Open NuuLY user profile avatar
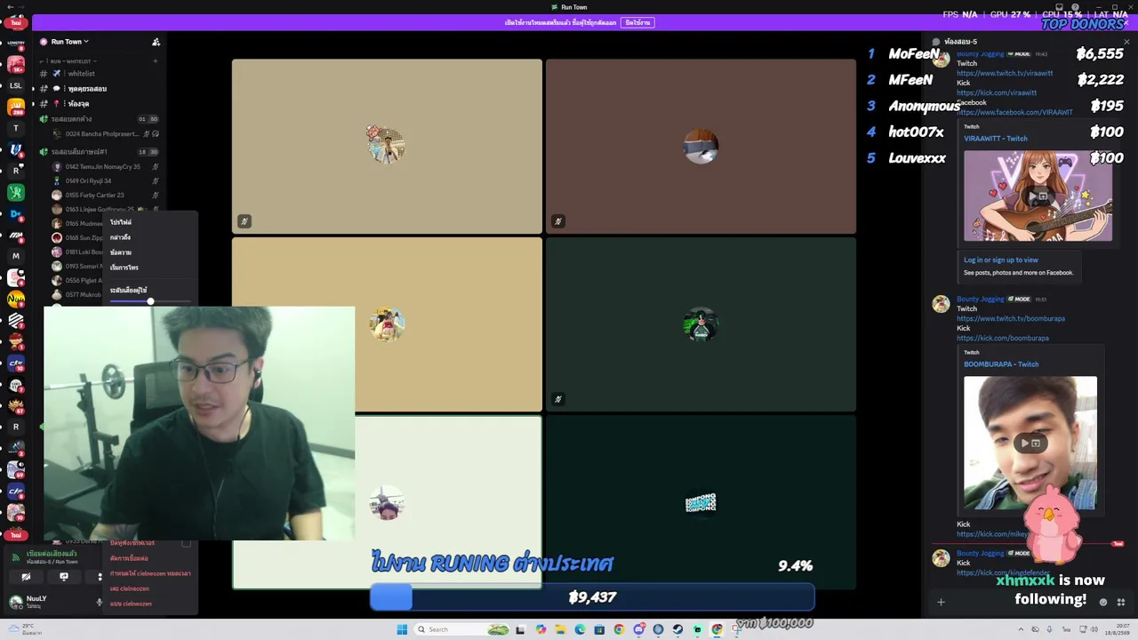The image size is (1138, 640). (15, 602)
